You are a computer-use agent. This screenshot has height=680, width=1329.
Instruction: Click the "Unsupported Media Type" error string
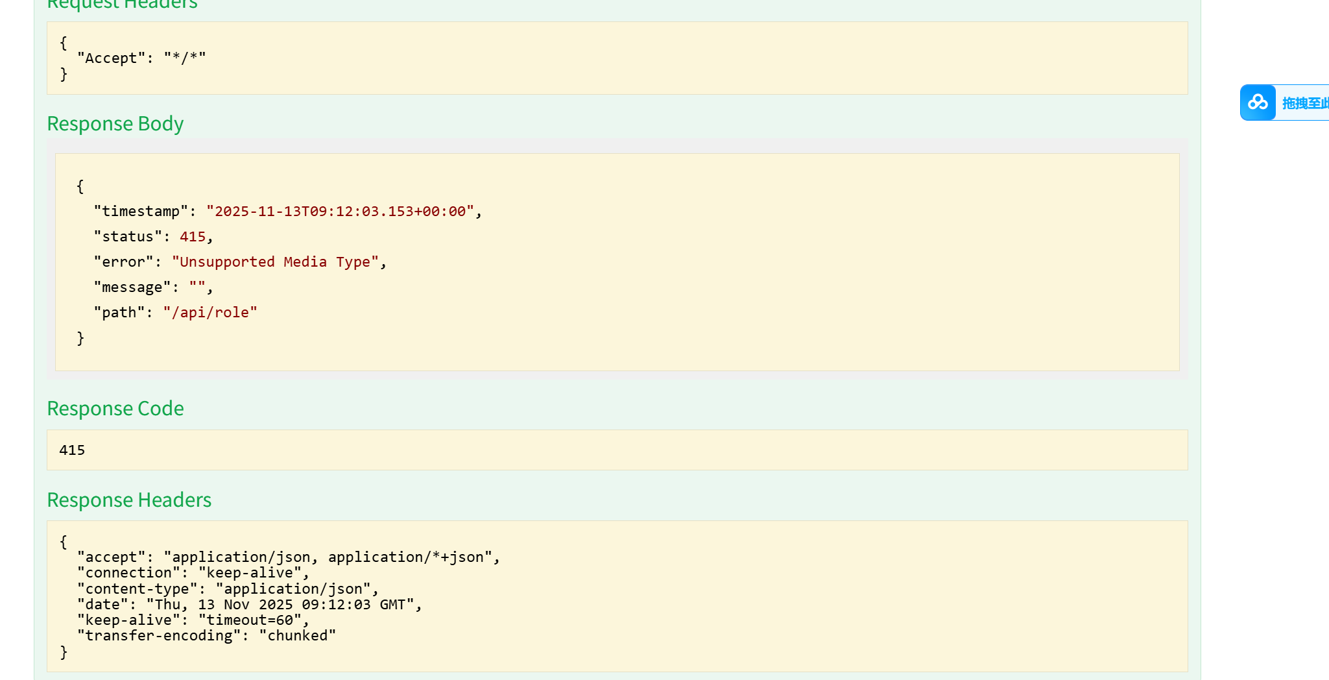coord(275,262)
